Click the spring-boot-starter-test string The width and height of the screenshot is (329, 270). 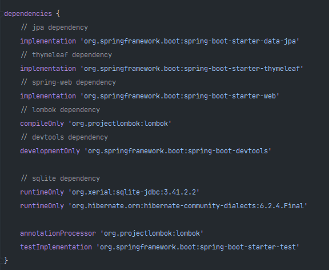[198, 247]
